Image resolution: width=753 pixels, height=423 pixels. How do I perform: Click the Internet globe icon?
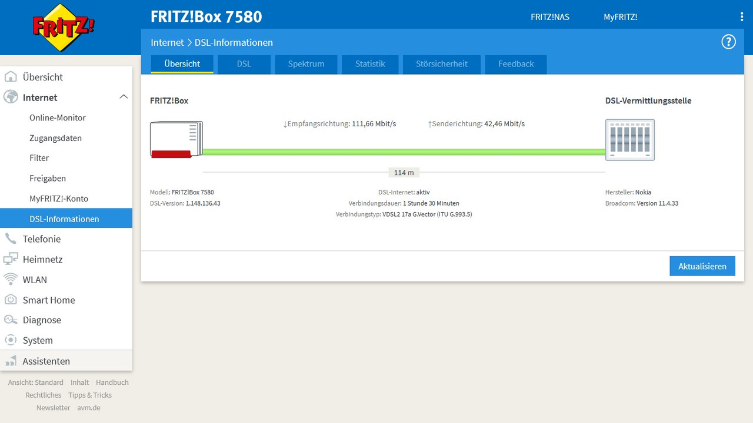click(11, 97)
